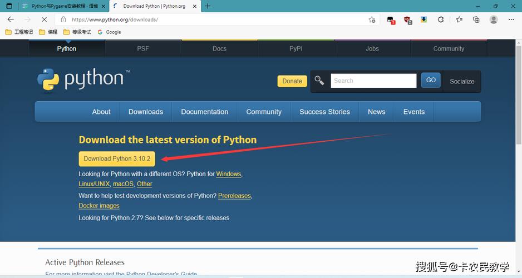Close the Python与Pygame tutorial tab
The height and width of the screenshot is (278, 522).
click(103, 6)
